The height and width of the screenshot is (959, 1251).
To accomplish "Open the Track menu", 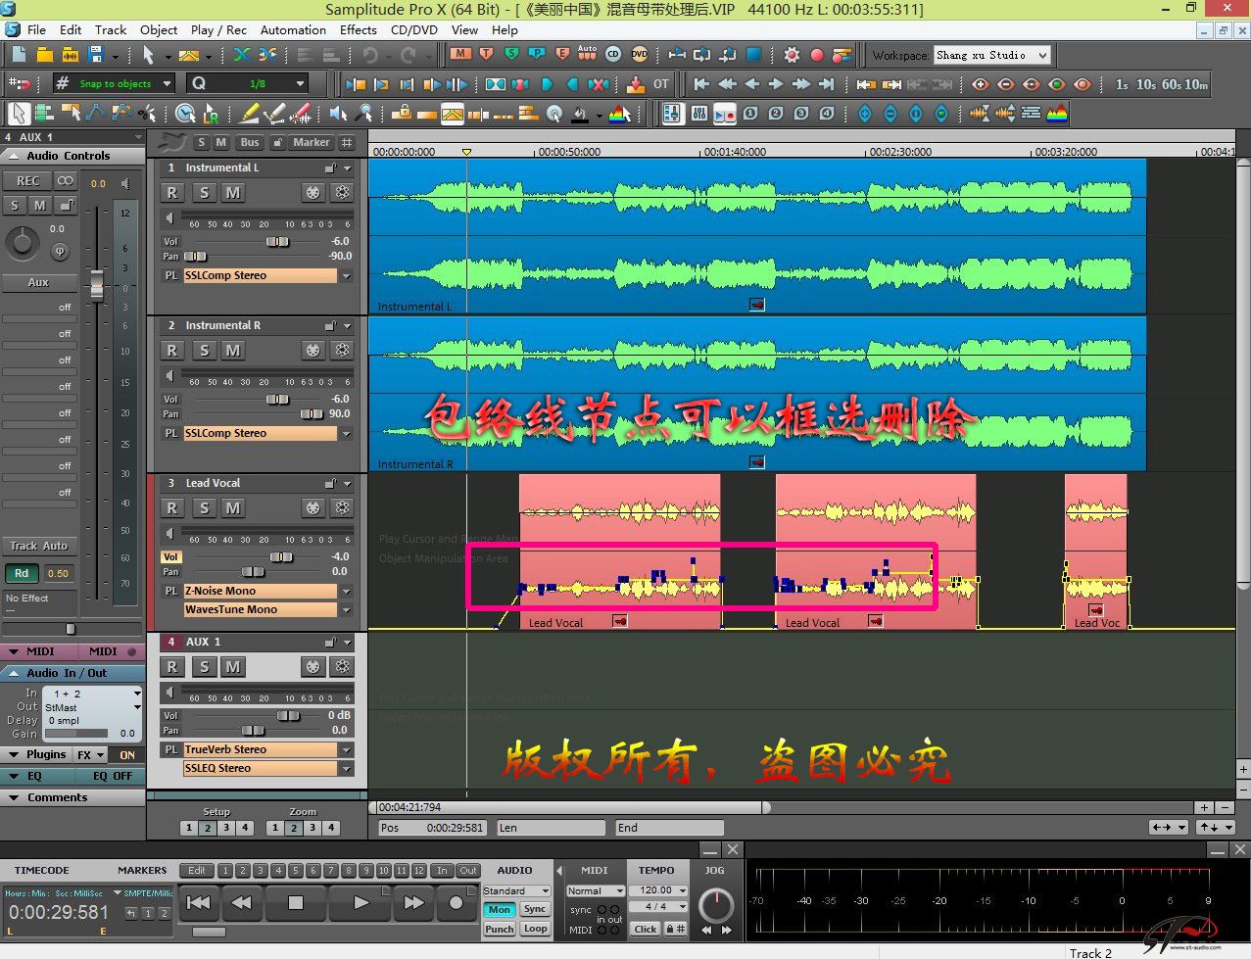I will (x=111, y=30).
